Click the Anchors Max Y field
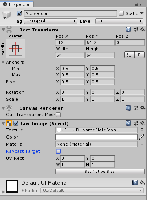Screen dimensions: 147x200 (x=103, y=75)
